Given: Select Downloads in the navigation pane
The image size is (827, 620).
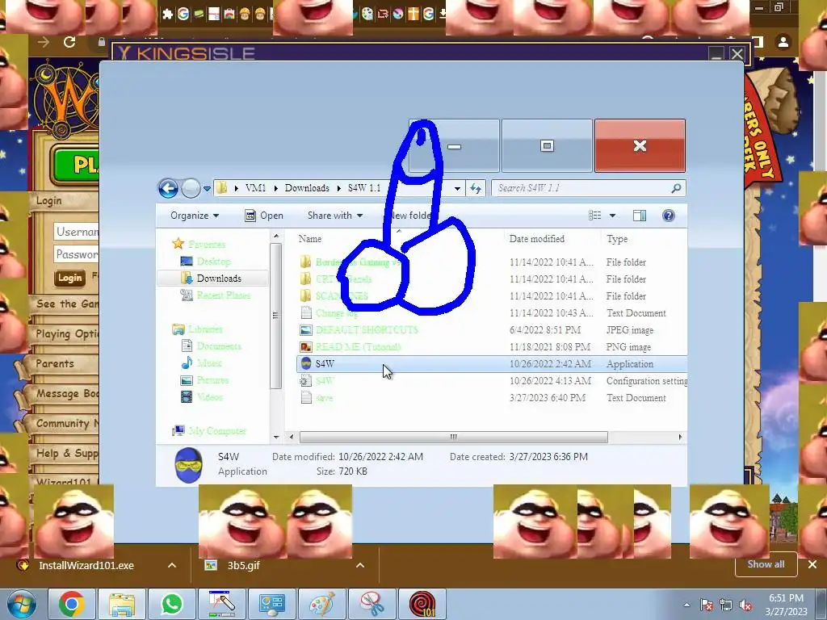Looking at the screenshot, I should [212, 279].
